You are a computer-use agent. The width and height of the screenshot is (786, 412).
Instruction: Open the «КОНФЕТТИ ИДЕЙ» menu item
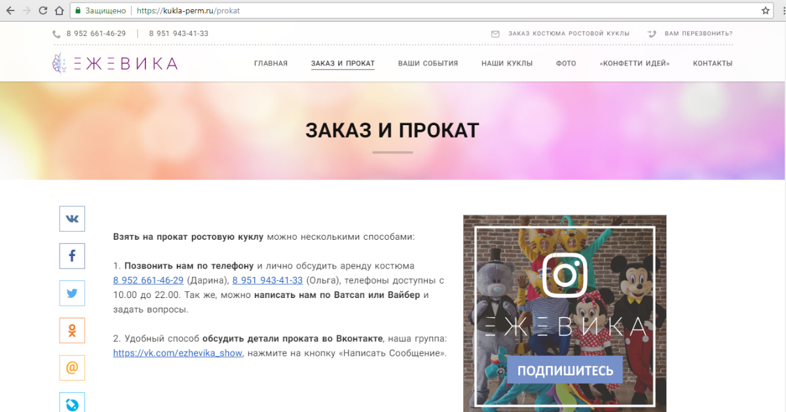pos(635,64)
